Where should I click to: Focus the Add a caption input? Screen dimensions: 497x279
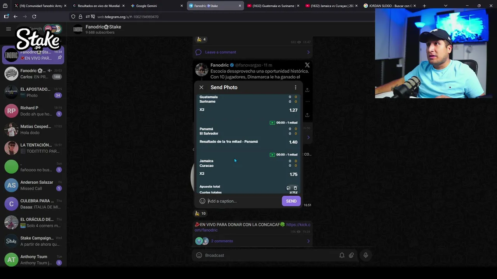244,201
